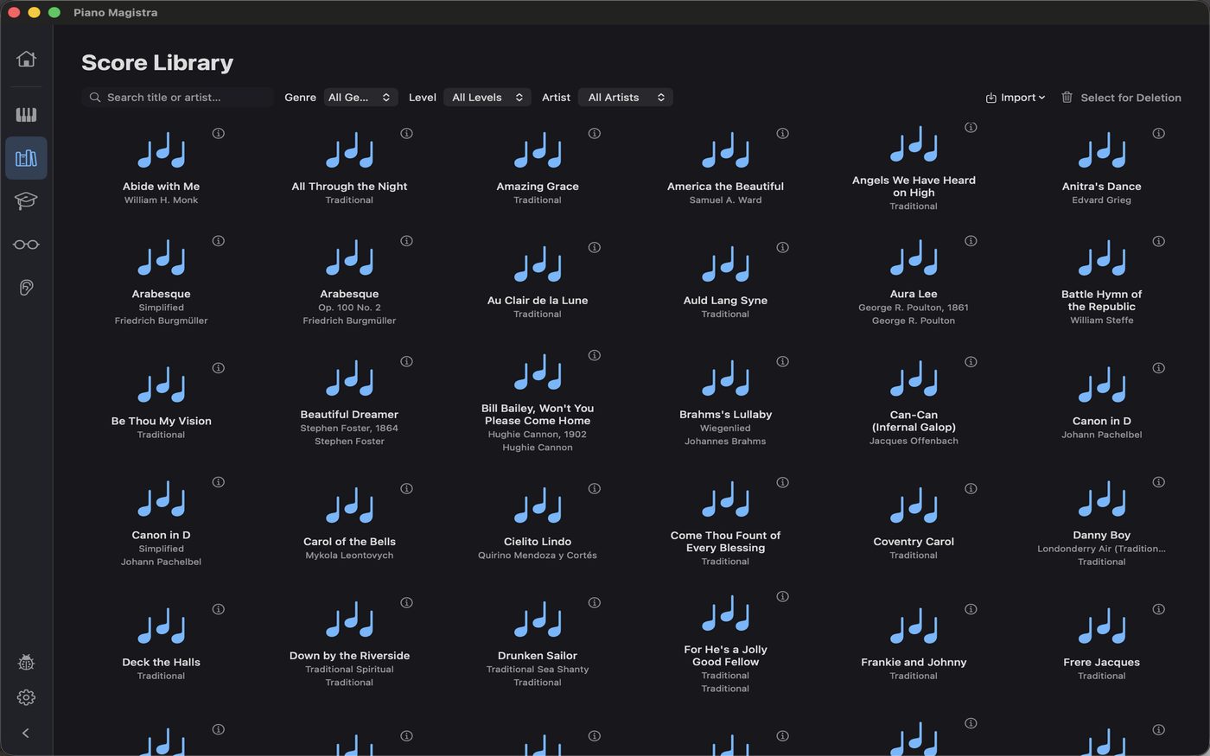The image size is (1210, 756).
Task: Show info for America the Beautiful
Action: (782, 133)
